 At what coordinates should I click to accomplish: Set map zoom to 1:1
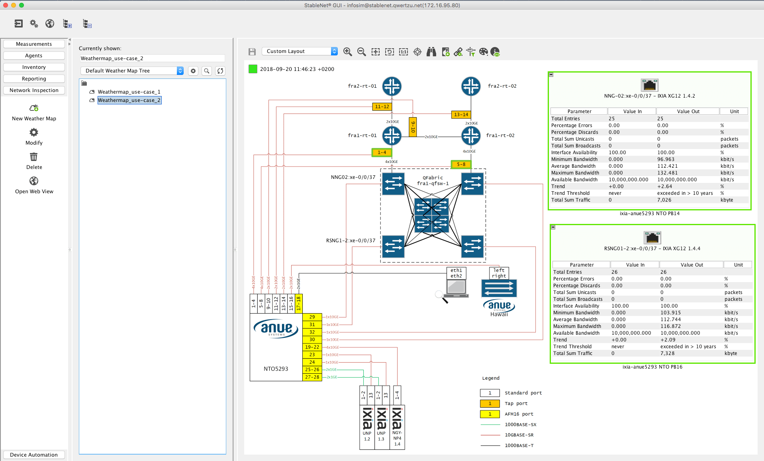[x=404, y=52]
